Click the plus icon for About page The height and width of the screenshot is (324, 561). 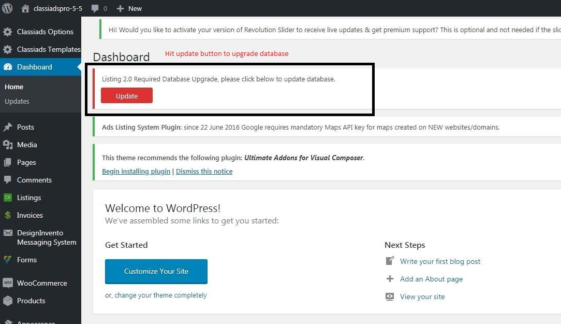pos(390,279)
